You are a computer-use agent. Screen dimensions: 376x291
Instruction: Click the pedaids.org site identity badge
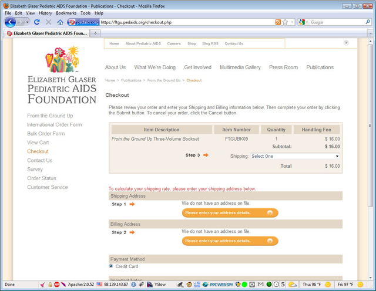coord(83,22)
